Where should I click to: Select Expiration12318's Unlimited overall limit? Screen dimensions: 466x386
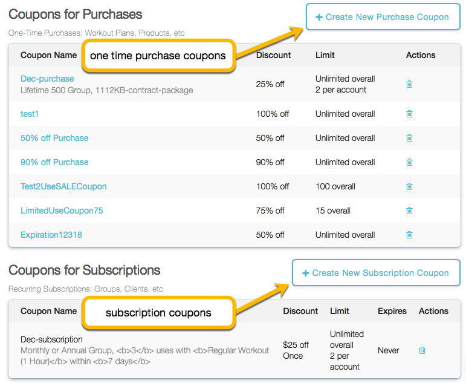[x=345, y=235]
